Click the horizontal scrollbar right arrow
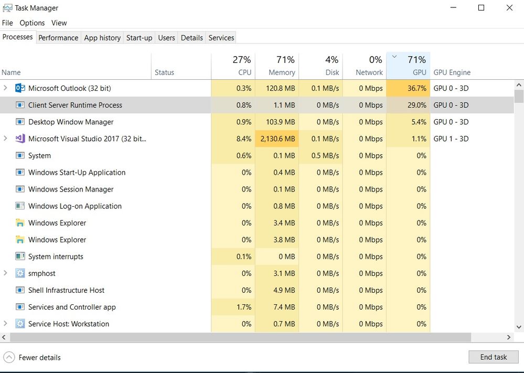Image resolution: width=524 pixels, height=373 pixels. [509, 337]
